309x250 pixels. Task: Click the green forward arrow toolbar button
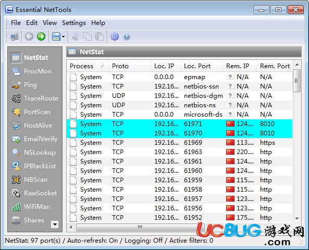(x=41, y=36)
